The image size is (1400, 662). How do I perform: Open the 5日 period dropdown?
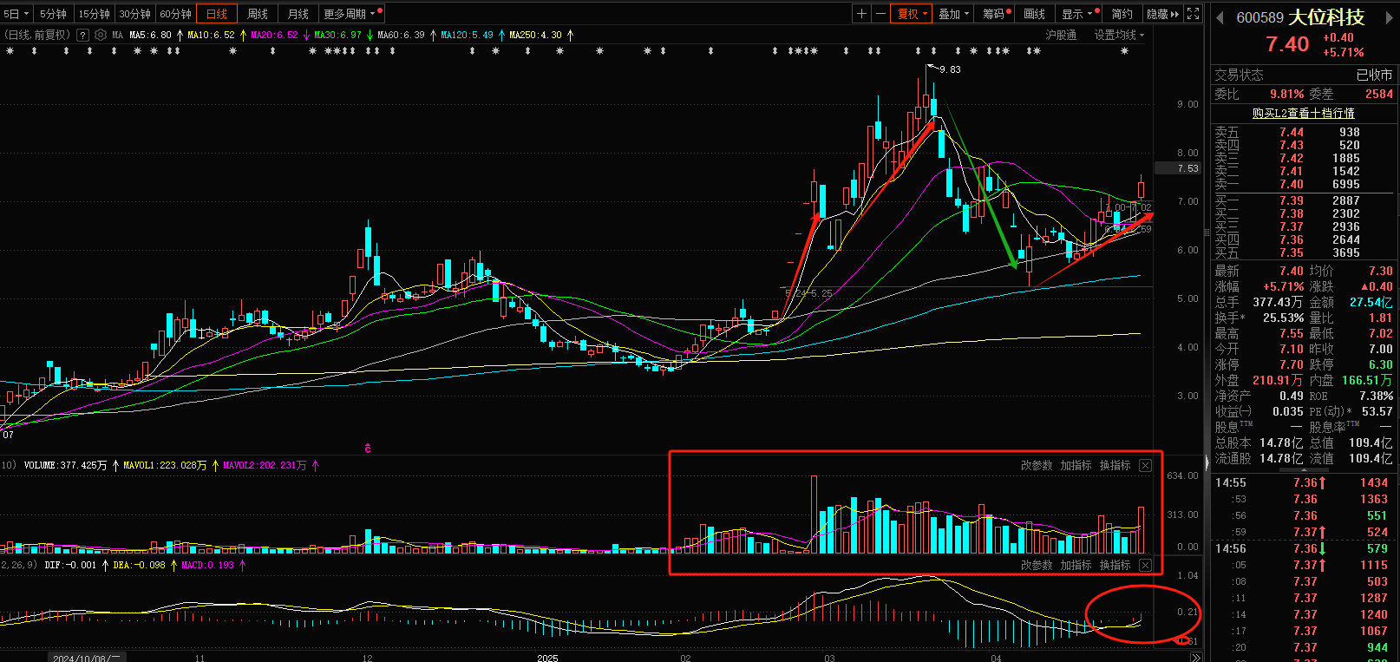point(16,14)
